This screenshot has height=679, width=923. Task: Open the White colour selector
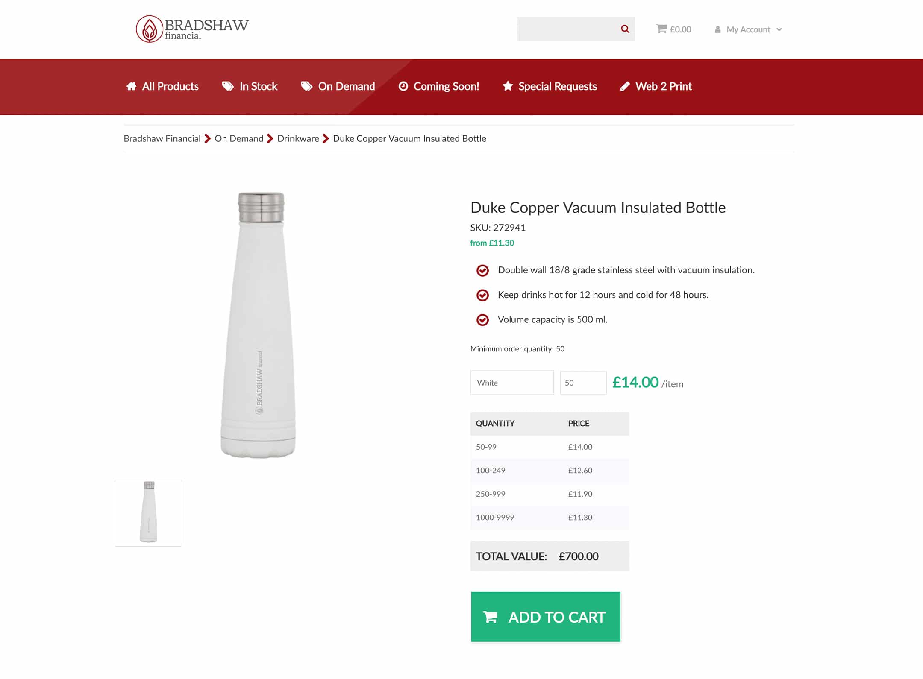point(512,383)
